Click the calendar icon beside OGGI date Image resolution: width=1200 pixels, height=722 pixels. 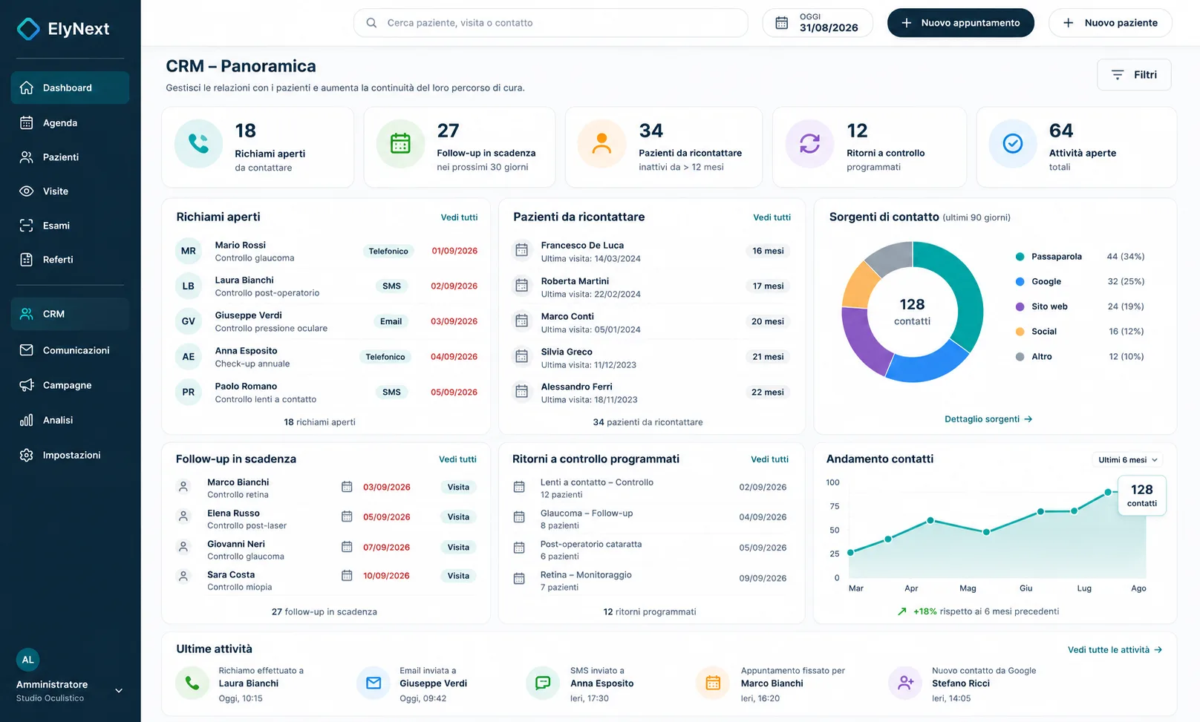click(x=782, y=23)
